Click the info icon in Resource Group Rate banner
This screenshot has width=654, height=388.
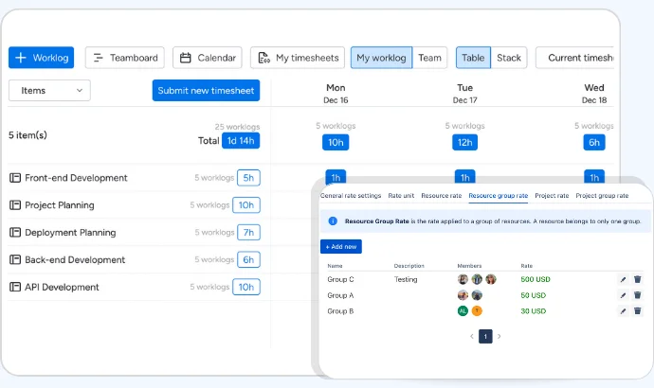tap(333, 221)
